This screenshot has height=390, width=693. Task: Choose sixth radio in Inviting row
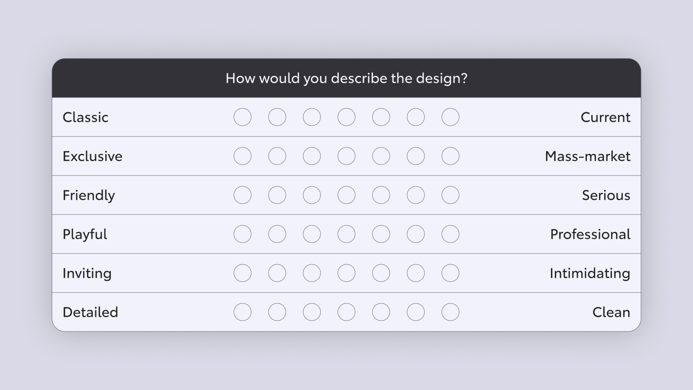pyautogui.click(x=416, y=273)
